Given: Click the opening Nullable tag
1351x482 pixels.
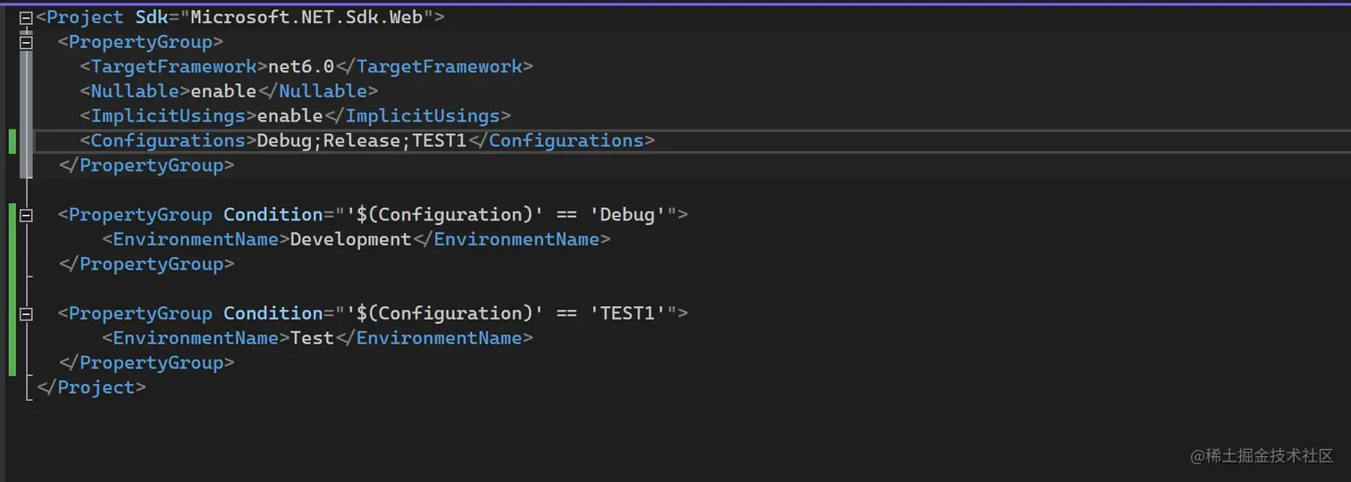Looking at the screenshot, I should [x=135, y=91].
